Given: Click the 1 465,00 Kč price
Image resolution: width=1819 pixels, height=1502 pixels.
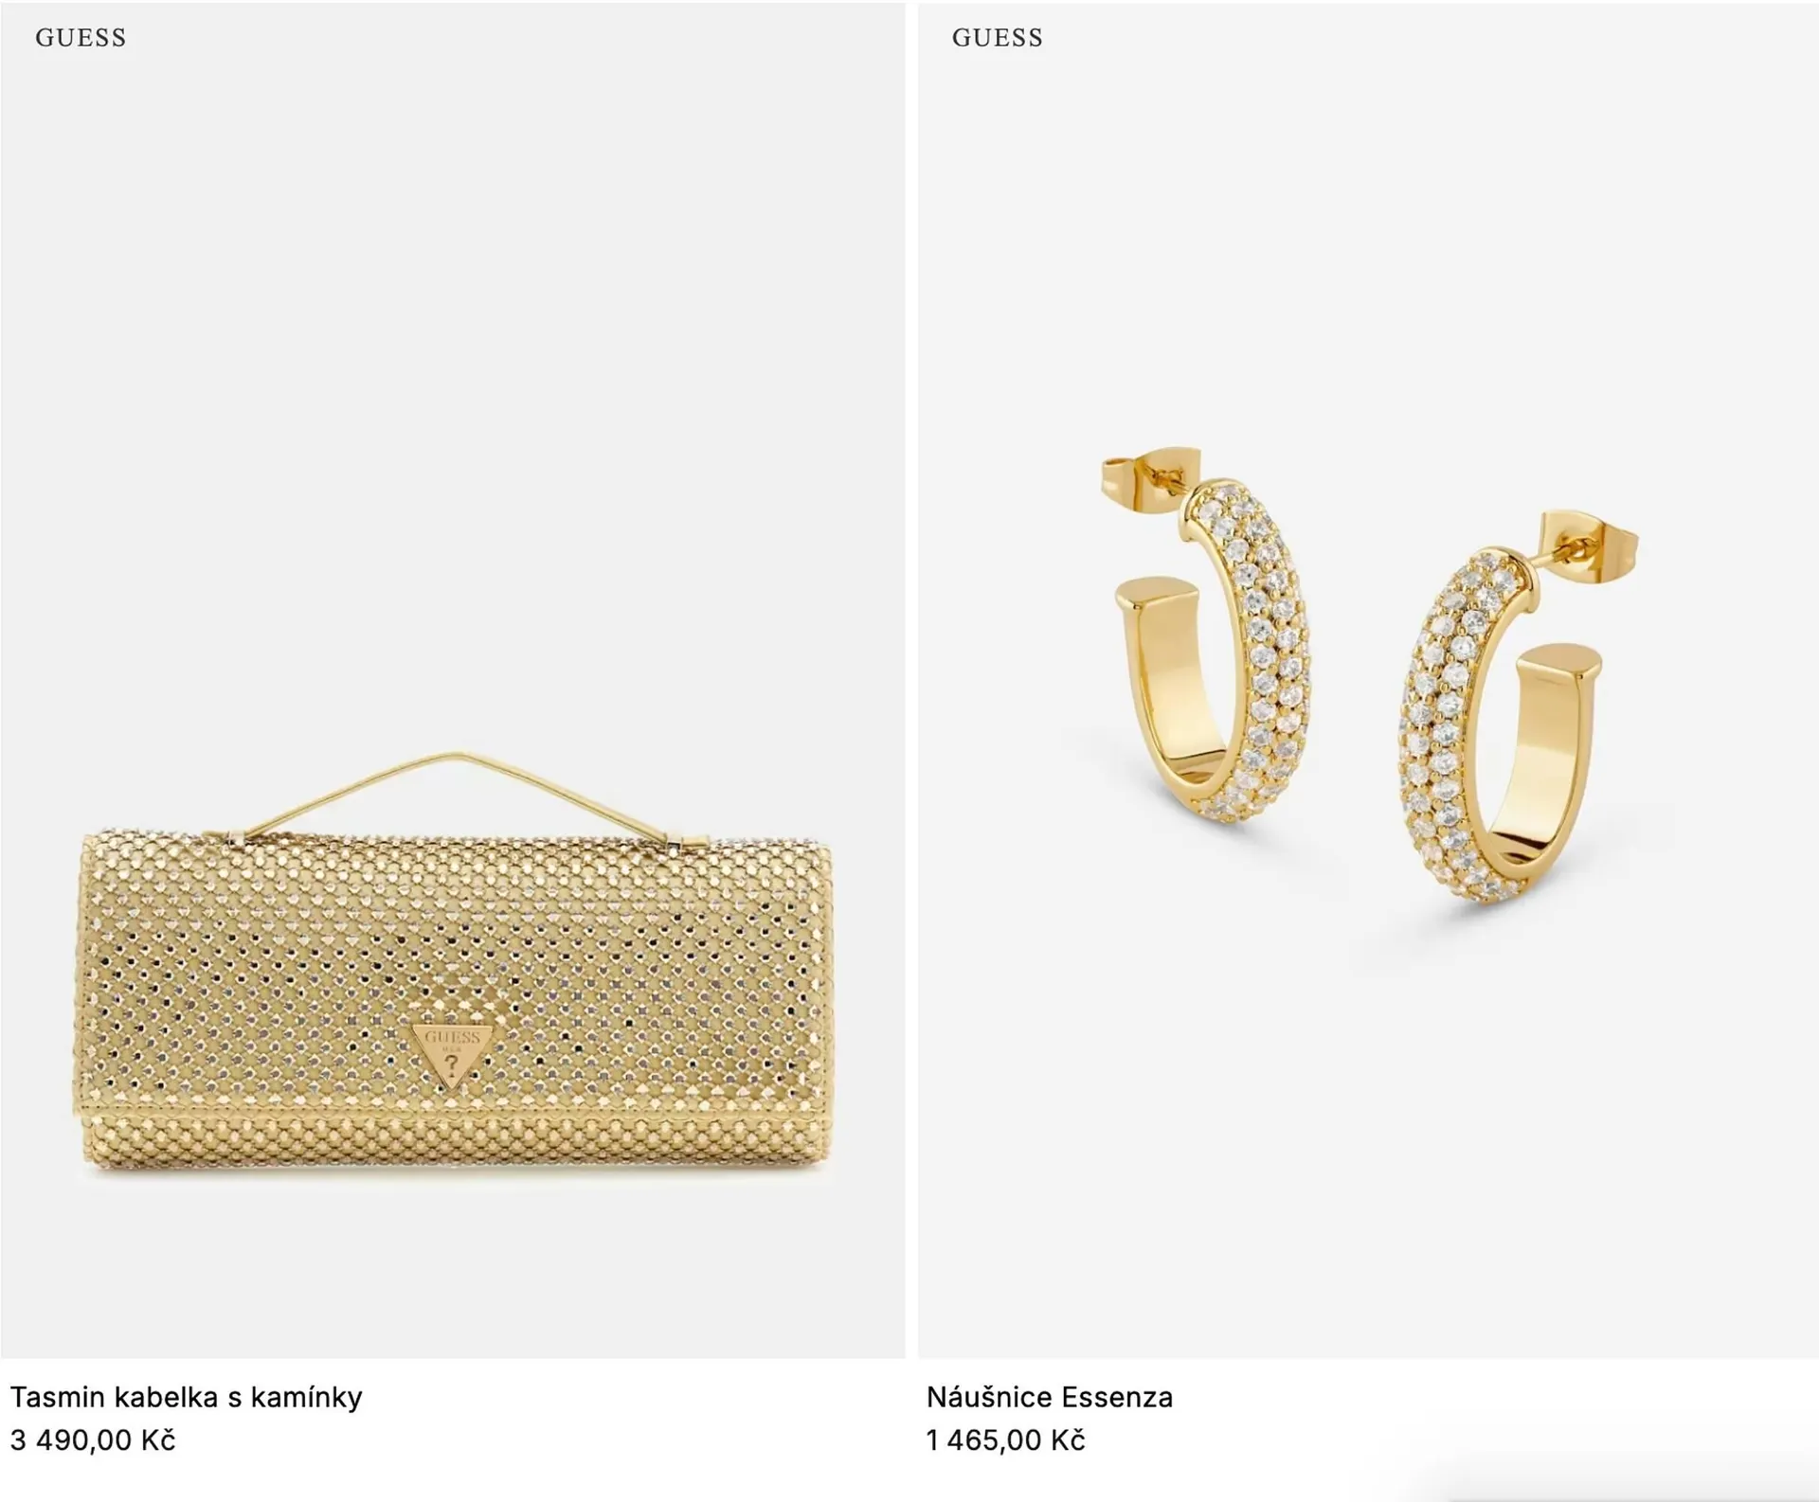Looking at the screenshot, I should pyautogui.click(x=1005, y=1440).
